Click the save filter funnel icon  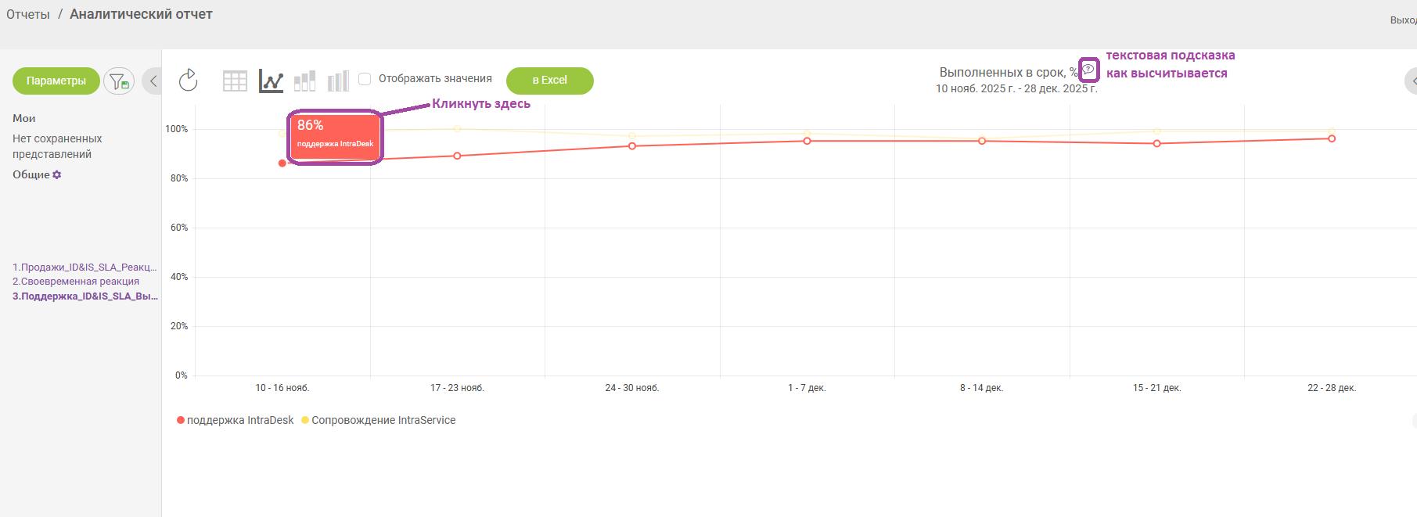click(119, 81)
